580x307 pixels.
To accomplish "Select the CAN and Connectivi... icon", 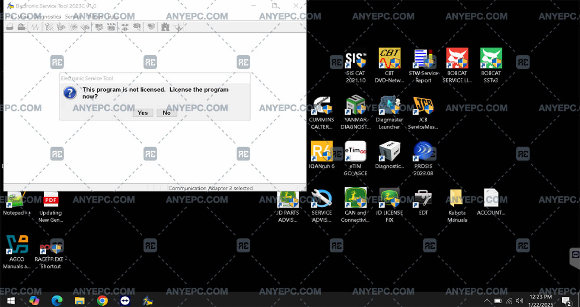I will pos(355,206).
